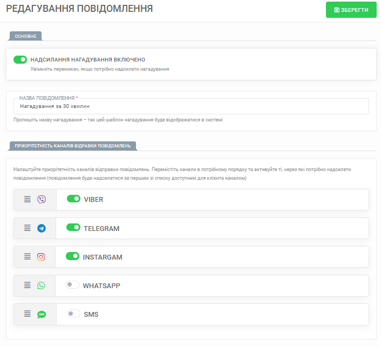Turn off the TELEGRAM channel toggle
The height and width of the screenshot is (347, 381).
click(x=73, y=227)
